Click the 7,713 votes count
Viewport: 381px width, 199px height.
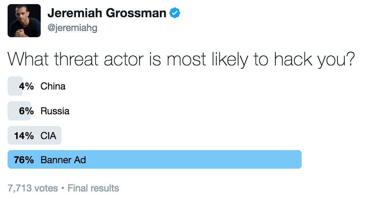(32, 188)
